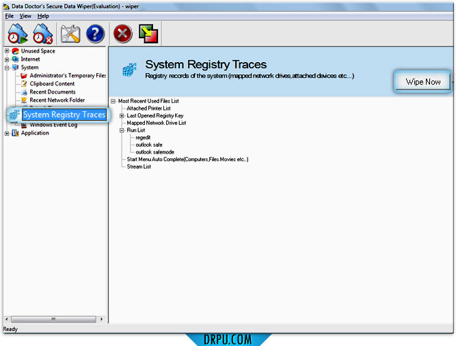The width and height of the screenshot is (456, 346).
Task: Click the scheduled wipe cancel toolbar icon
Action: click(x=43, y=33)
